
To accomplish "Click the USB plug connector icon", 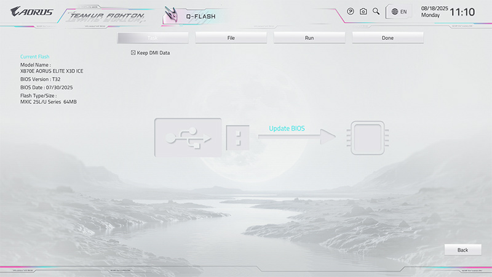I will tap(237, 137).
